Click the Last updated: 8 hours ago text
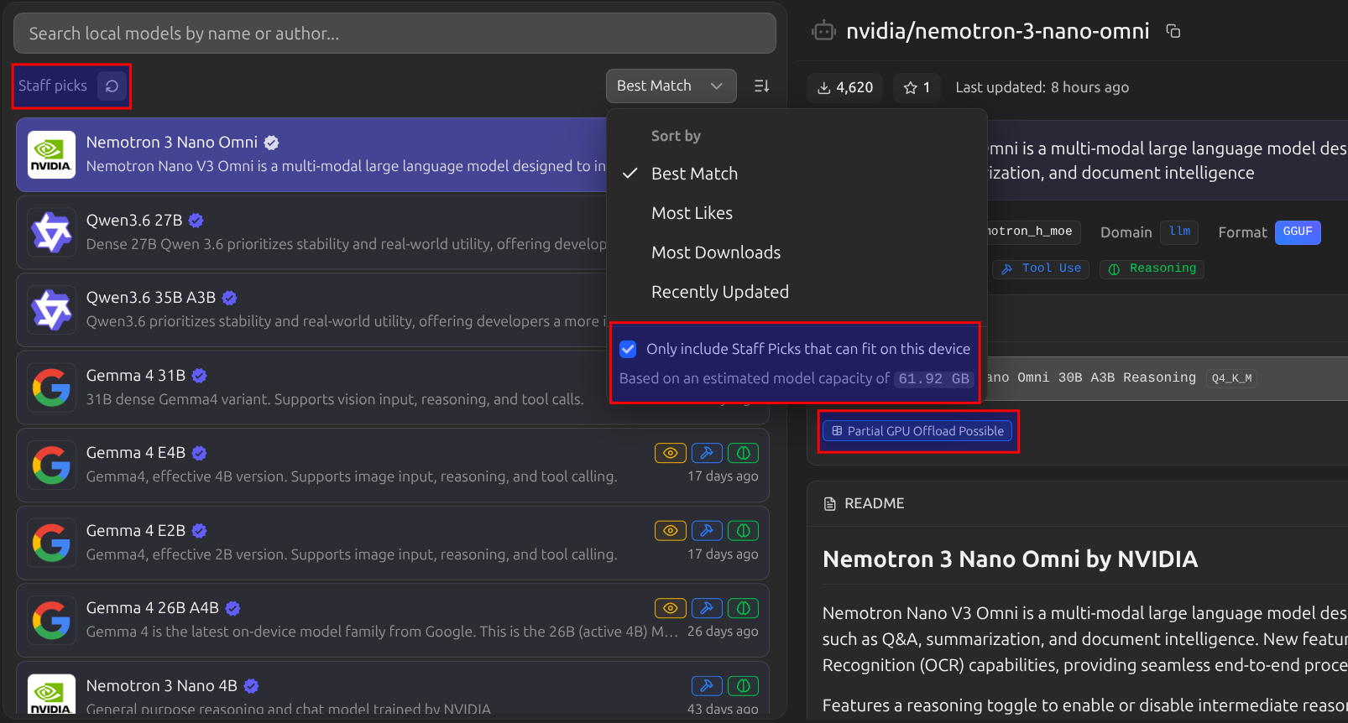The image size is (1348, 723). 1042,87
